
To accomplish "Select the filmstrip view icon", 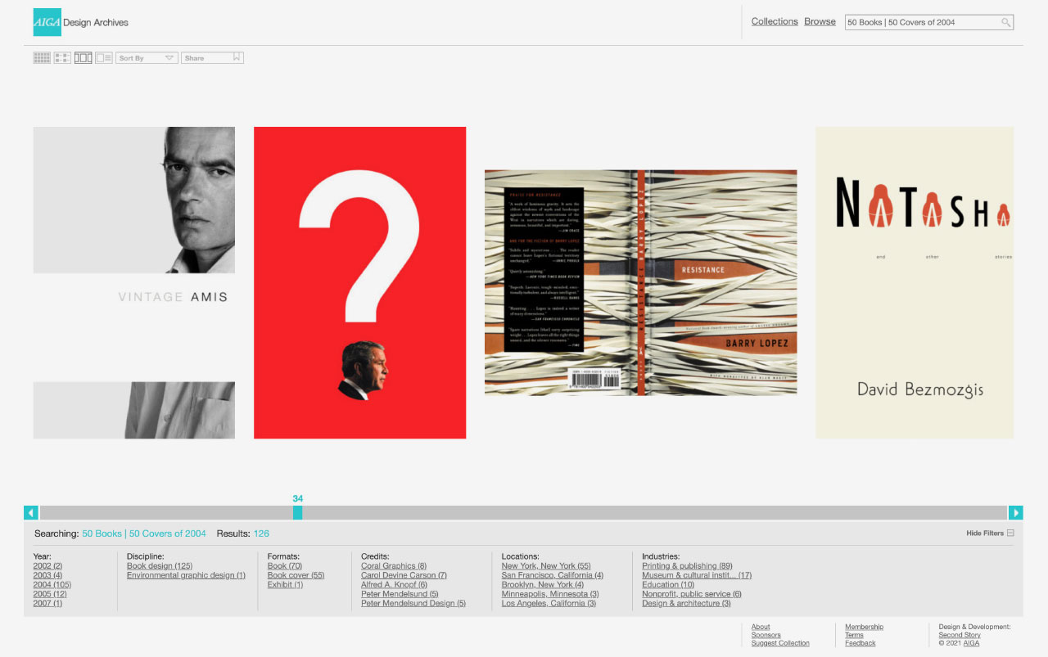I will point(83,58).
